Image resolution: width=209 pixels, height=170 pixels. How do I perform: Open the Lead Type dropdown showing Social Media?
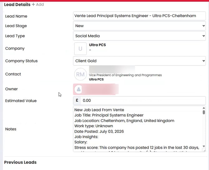pyautogui.click(x=139, y=36)
